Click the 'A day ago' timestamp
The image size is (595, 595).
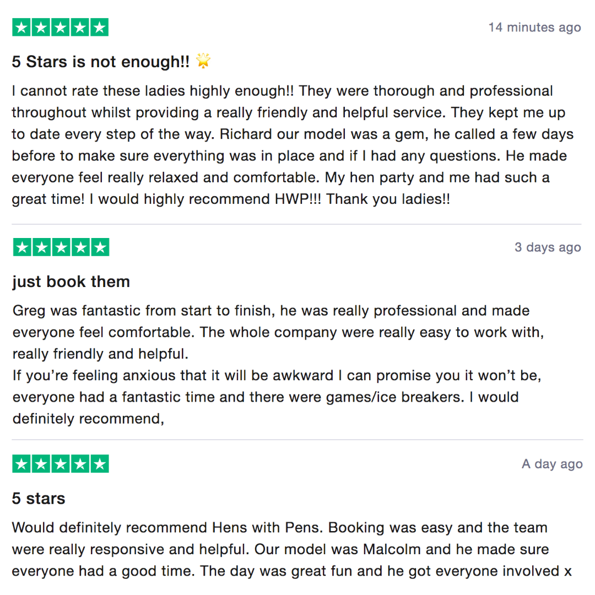point(552,464)
